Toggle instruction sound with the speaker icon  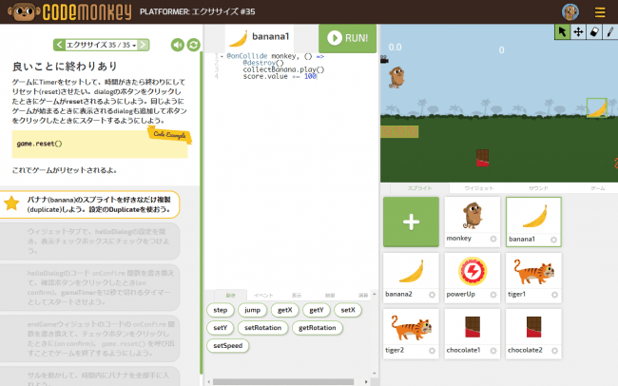pyautogui.click(x=177, y=45)
